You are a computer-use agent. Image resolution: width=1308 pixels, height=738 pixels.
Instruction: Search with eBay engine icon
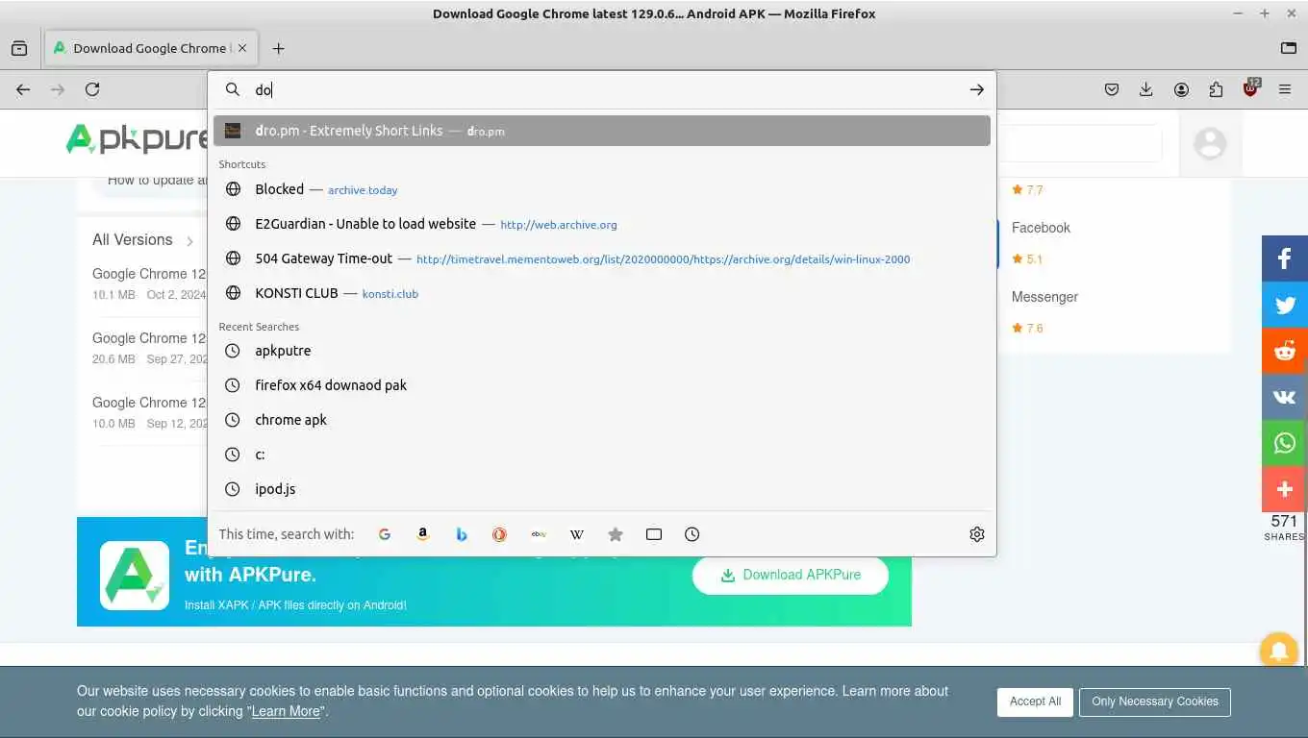point(539,534)
